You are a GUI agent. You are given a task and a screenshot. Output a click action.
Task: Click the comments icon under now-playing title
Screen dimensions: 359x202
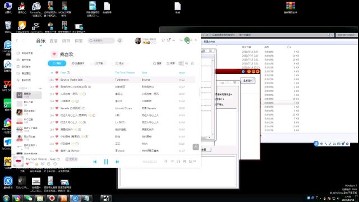43,164
